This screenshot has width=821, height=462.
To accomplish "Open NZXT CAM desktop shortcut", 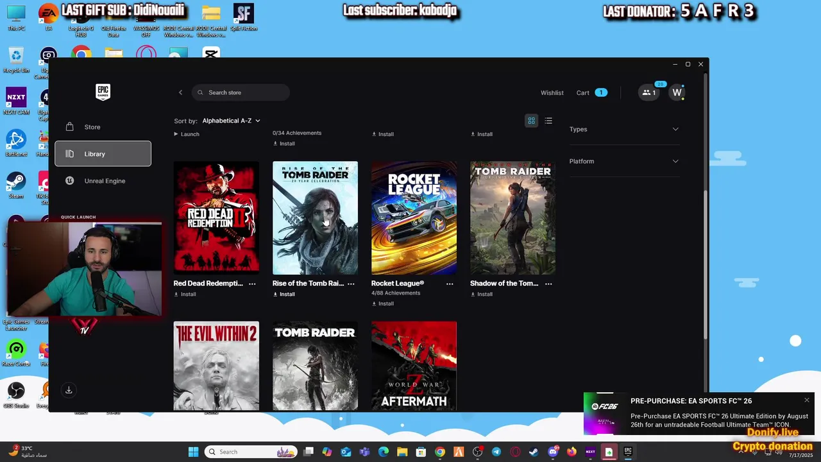I will 16,101.
